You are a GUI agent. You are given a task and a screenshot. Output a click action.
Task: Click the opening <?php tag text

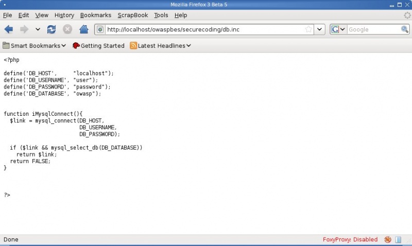point(11,60)
